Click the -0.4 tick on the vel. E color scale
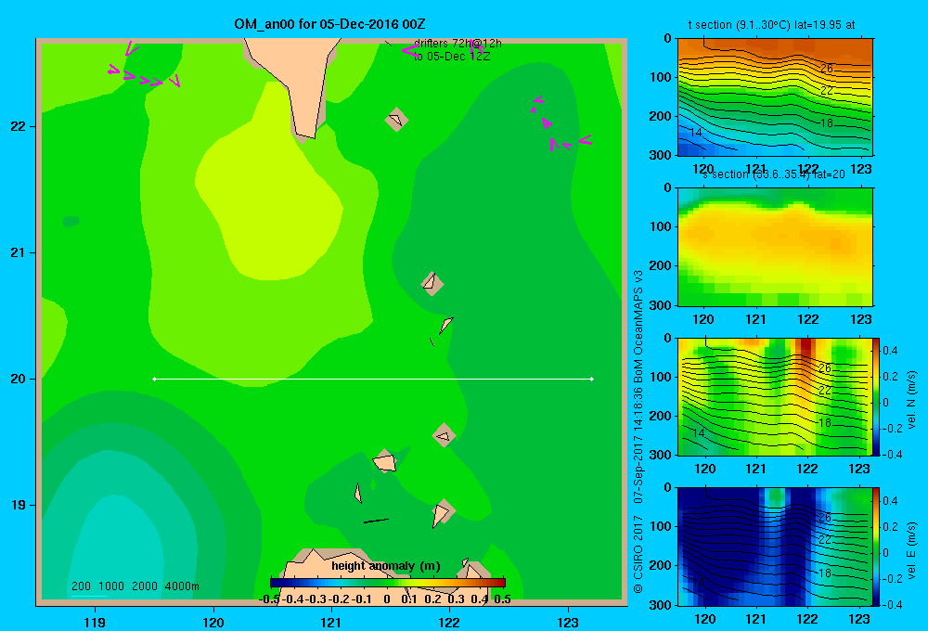Viewport: 928px width, 631px height. (892, 604)
